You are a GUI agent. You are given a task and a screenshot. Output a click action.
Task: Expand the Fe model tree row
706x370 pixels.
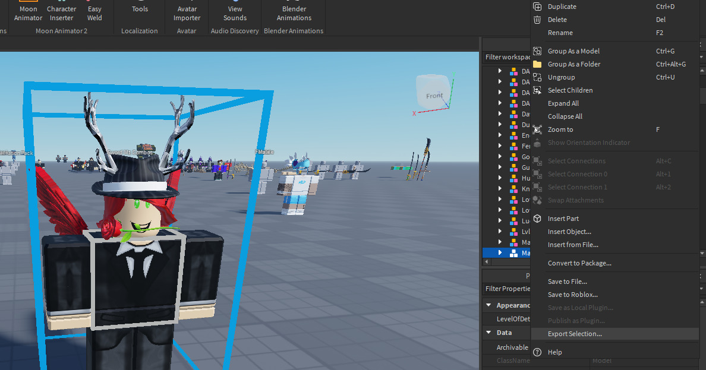click(500, 146)
